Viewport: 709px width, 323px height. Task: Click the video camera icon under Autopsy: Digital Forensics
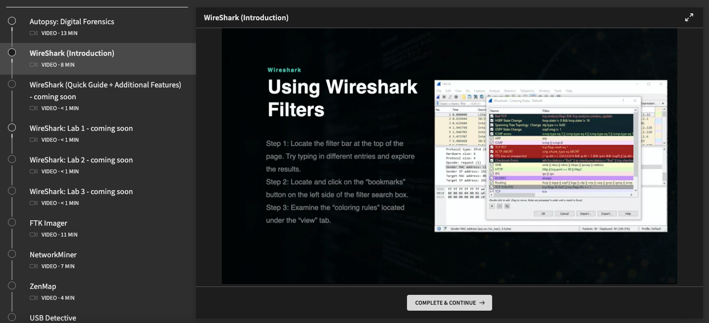point(34,33)
